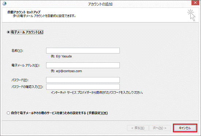Click the 多くの電子メール アカウント subtitle text

click(45, 16)
